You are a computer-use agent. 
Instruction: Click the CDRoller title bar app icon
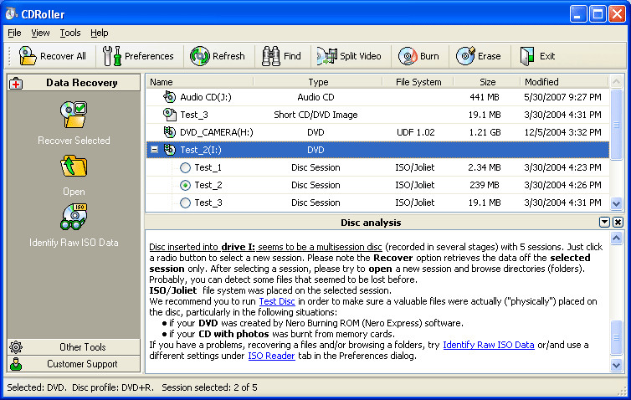pos(11,13)
